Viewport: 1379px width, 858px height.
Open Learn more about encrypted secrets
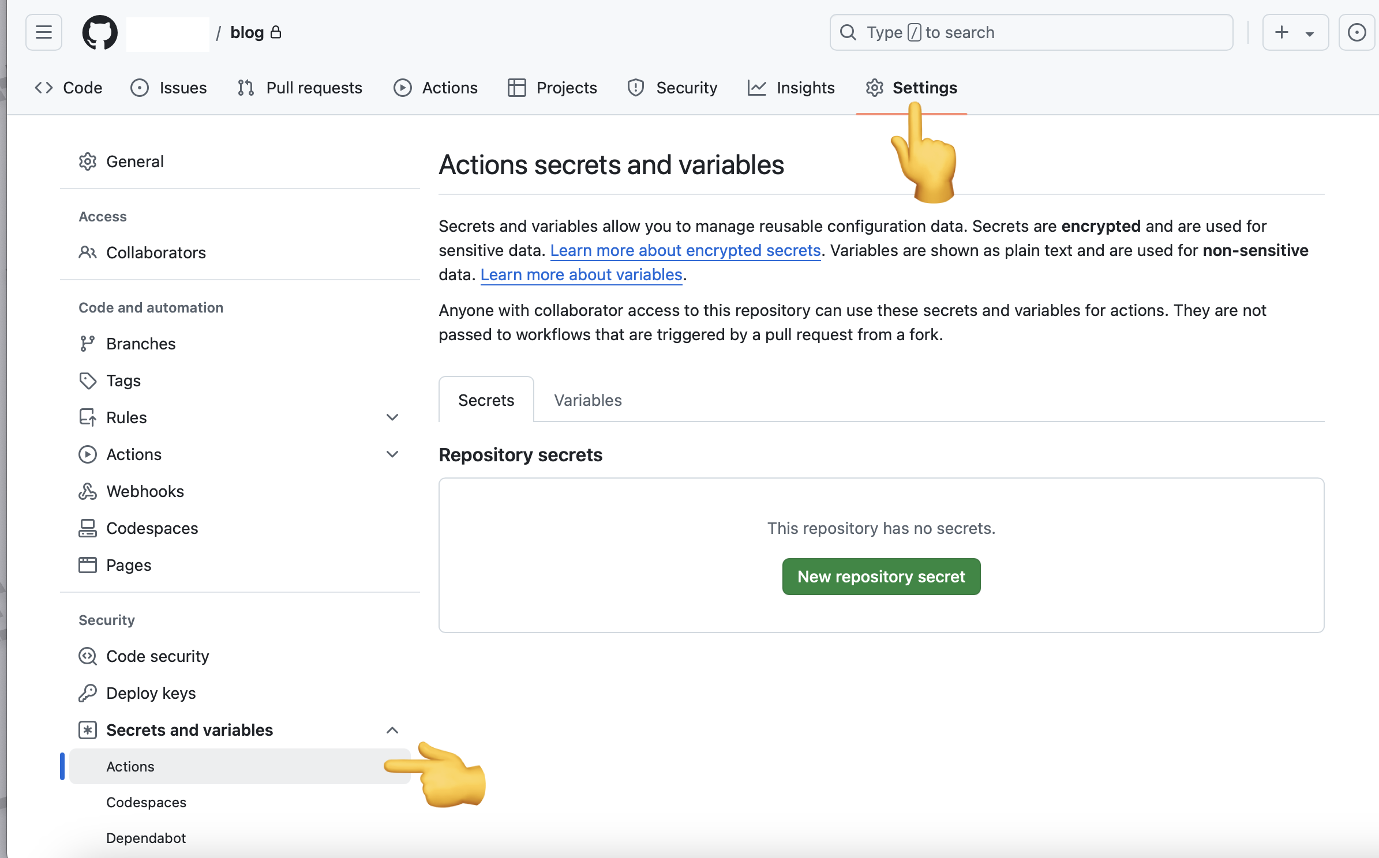(685, 250)
